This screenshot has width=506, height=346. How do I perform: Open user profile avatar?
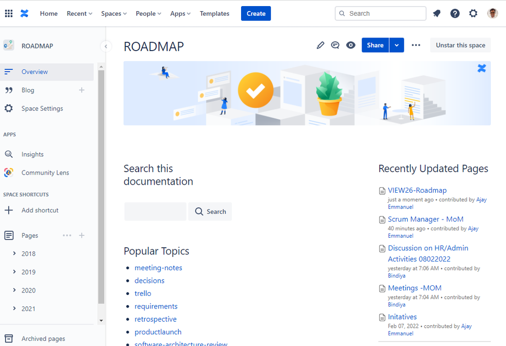pos(492,14)
